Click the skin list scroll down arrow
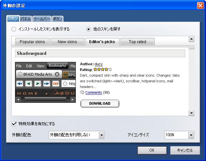The width and height of the screenshot is (206, 161). pos(191,113)
